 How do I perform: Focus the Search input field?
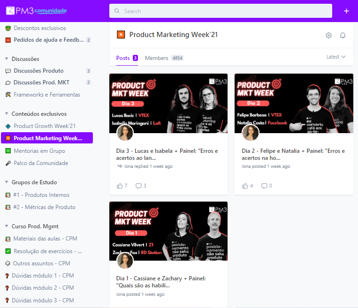coord(221,11)
